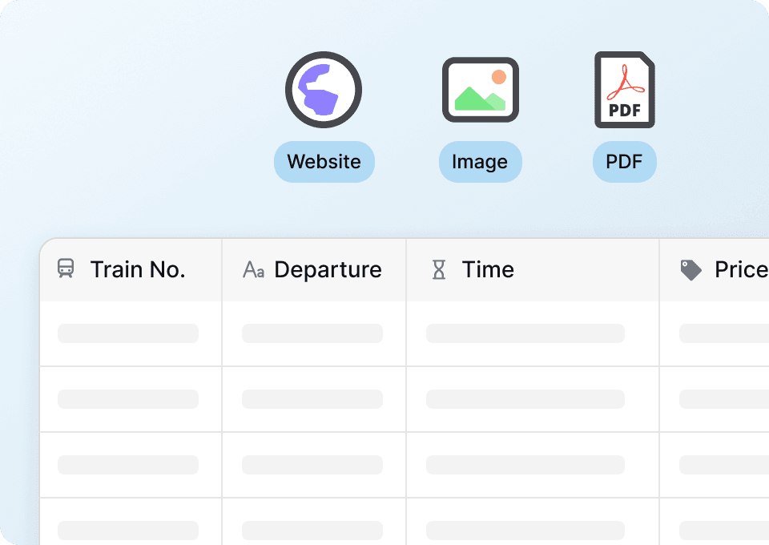
Task: Click the Departure column header text
Action: point(328,270)
